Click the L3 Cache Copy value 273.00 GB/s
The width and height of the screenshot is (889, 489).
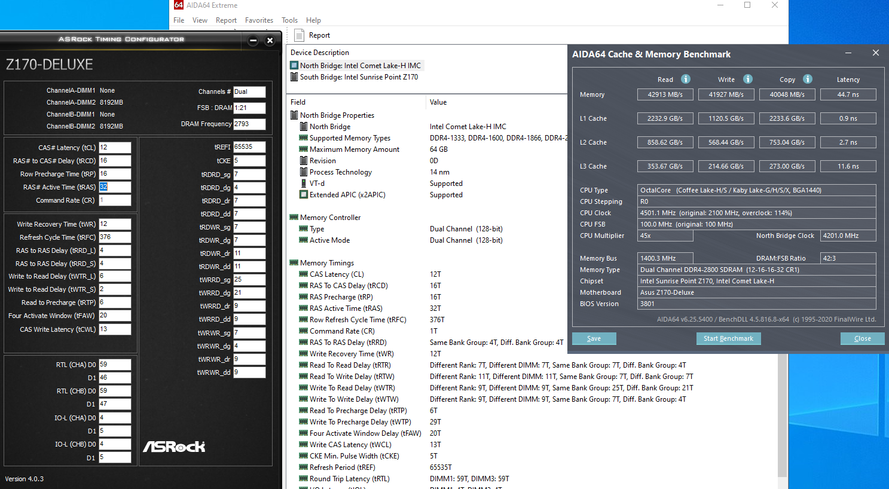[787, 166]
